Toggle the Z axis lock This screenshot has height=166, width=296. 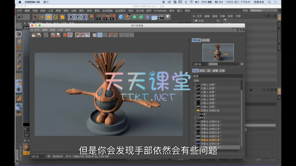point(84,17)
